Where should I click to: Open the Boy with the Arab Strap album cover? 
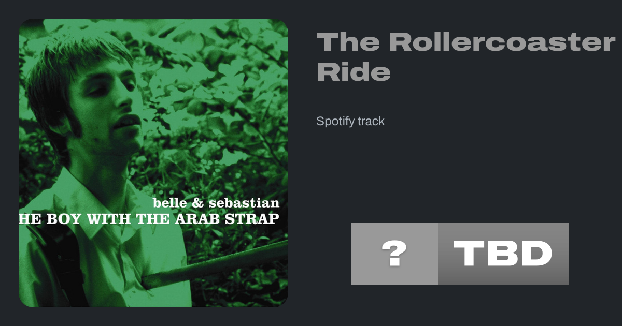click(x=153, y=163)
